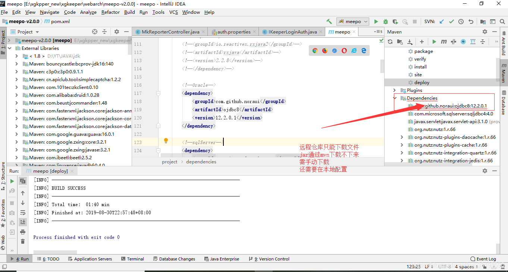Image resolution: width=508 pixels, height=272 pixels.
Task: Click SVN Update Project arrow icon
Action: pos(442,22)
